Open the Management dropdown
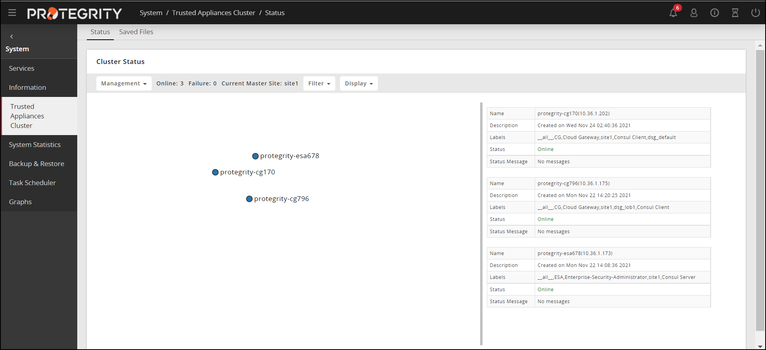Viewport: 766px width, 350px height. click(124, 83)
